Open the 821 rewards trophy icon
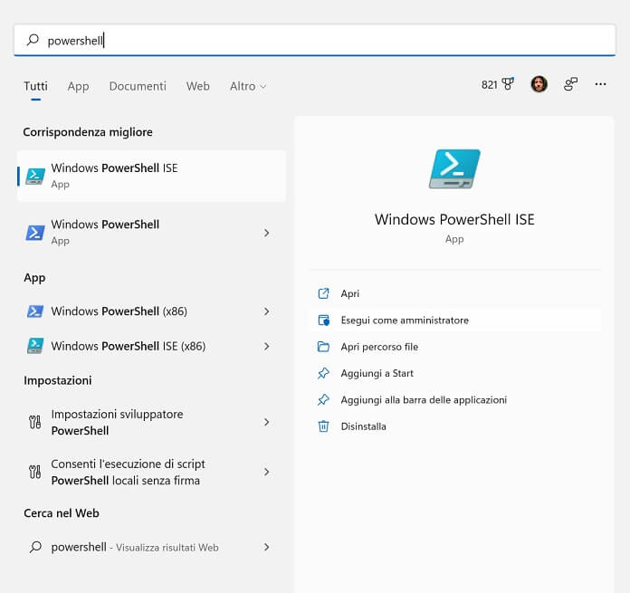 point(498,84)
